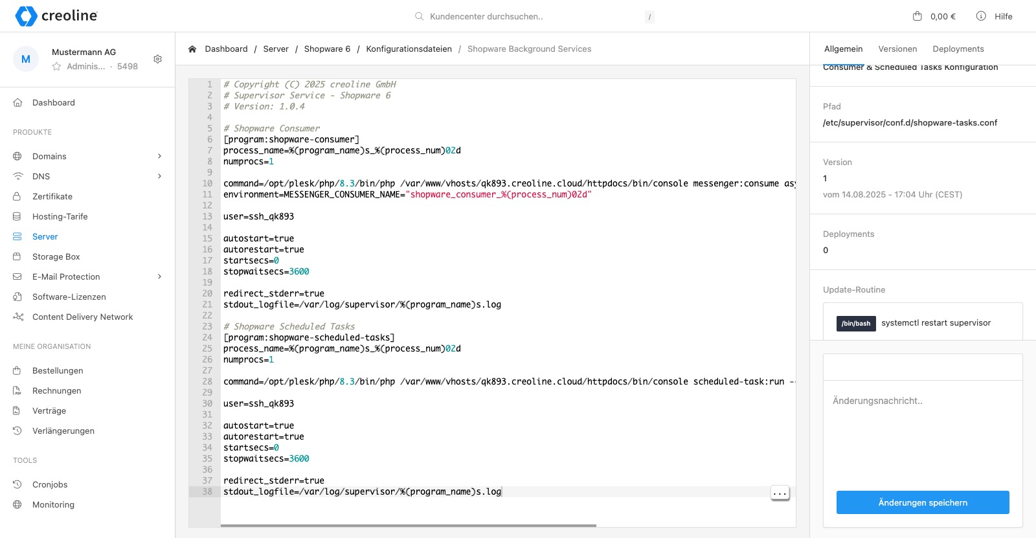Click the Zertifikate lock icon
The image size is (1036, 538).
17,196
